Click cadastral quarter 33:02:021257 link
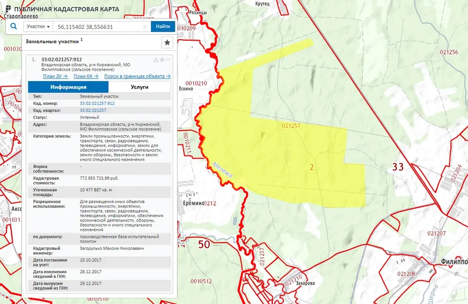 93,110
